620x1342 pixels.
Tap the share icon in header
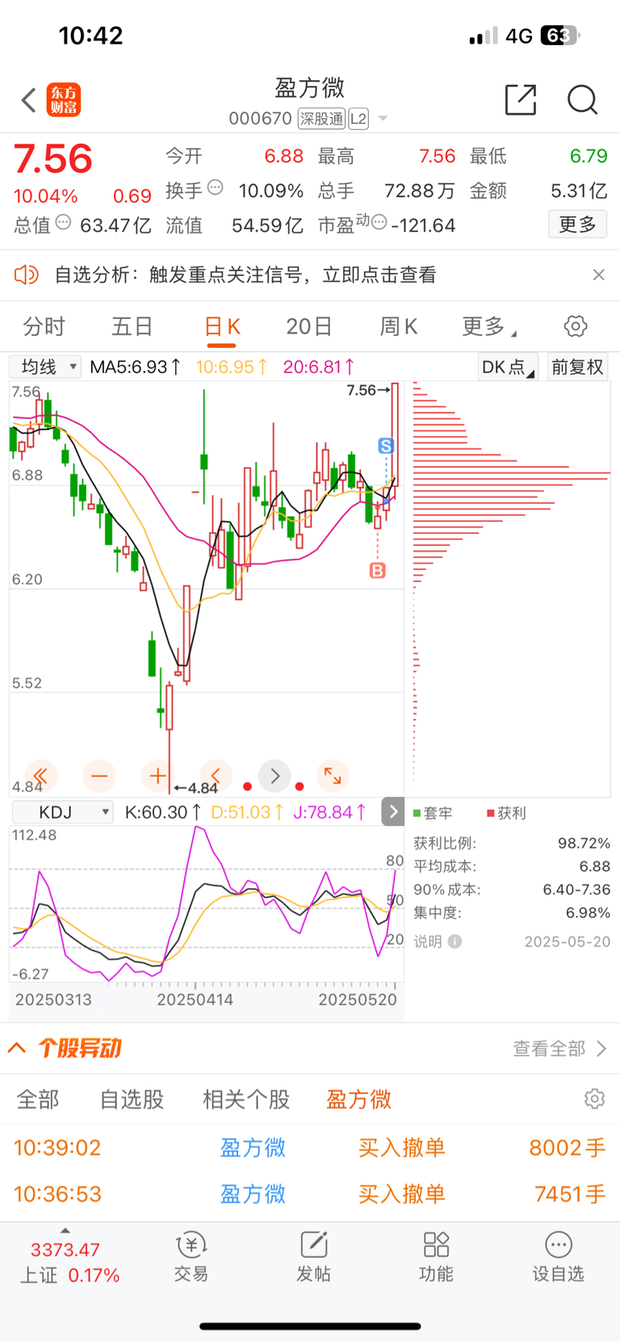pyautogui.click(x=521, y=99)
